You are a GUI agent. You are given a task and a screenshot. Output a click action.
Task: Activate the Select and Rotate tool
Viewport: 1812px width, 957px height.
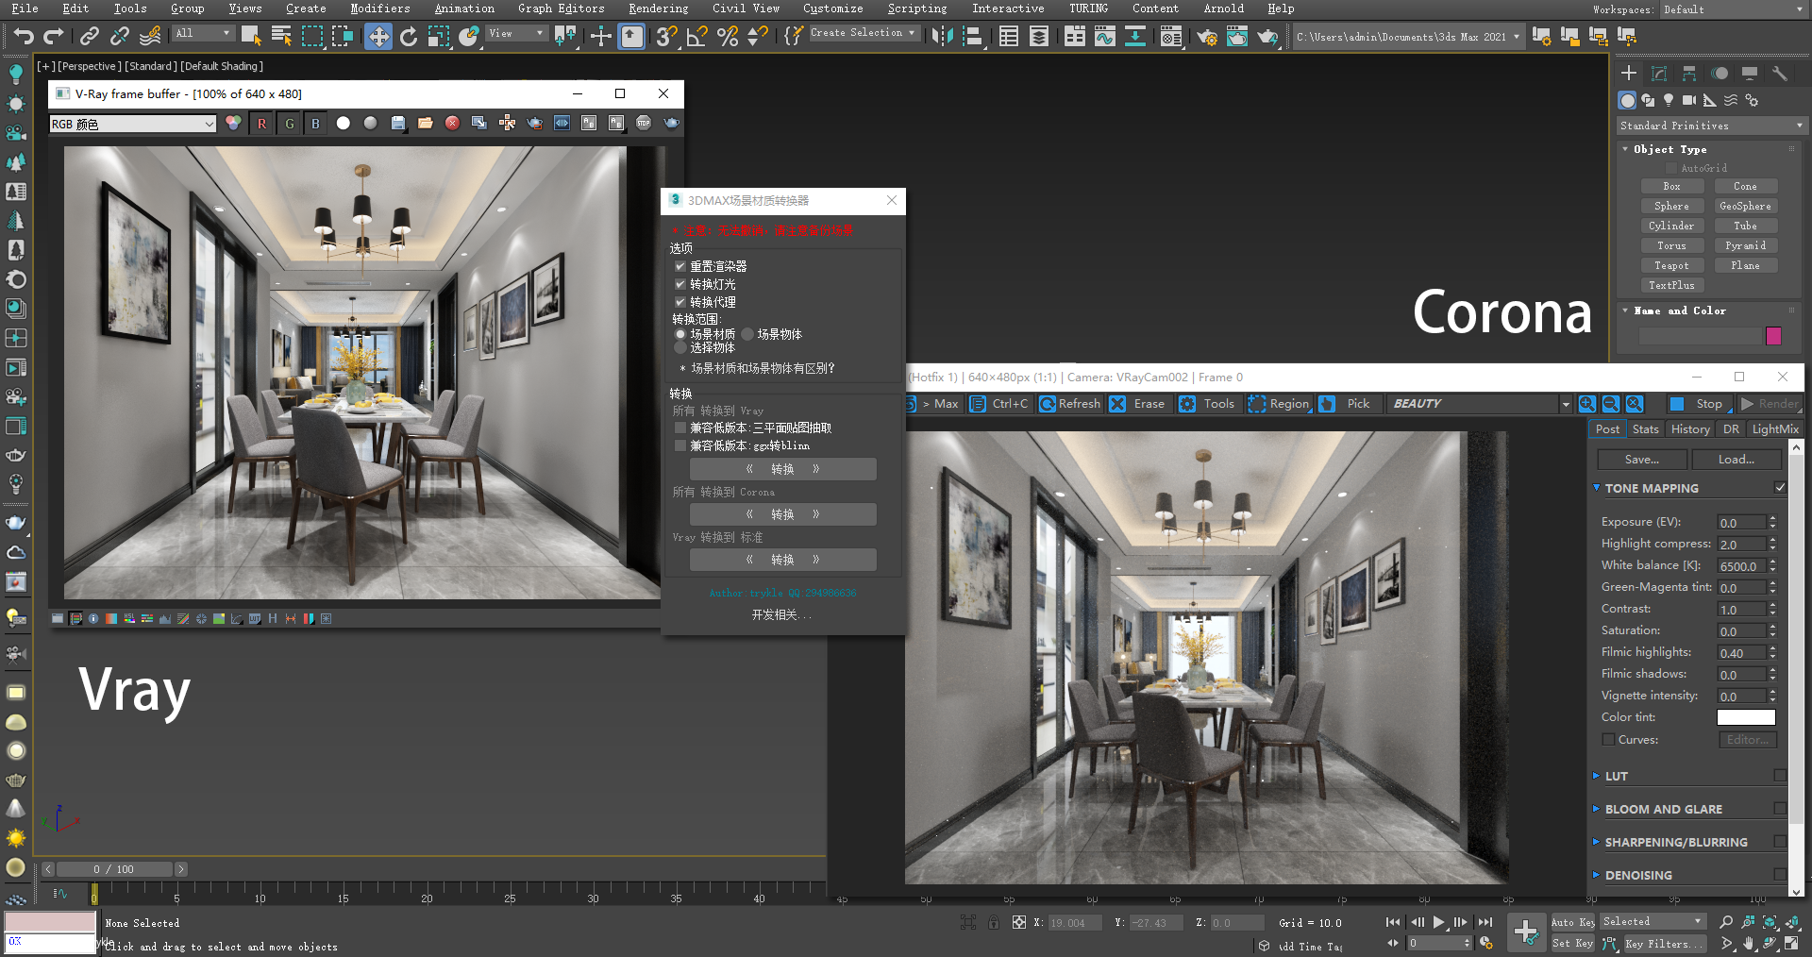click(409, 37)
